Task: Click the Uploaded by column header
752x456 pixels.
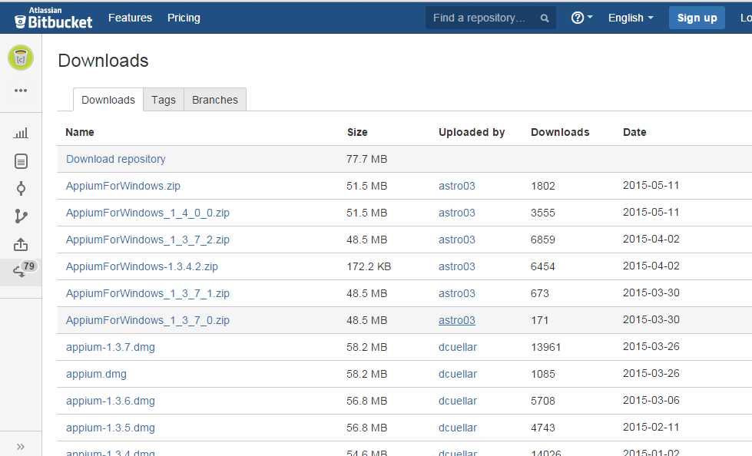Action: (x=472, y=132)
